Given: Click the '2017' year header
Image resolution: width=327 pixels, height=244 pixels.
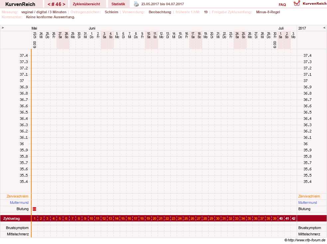Looking at the screenshot, I should click(302, 28).
